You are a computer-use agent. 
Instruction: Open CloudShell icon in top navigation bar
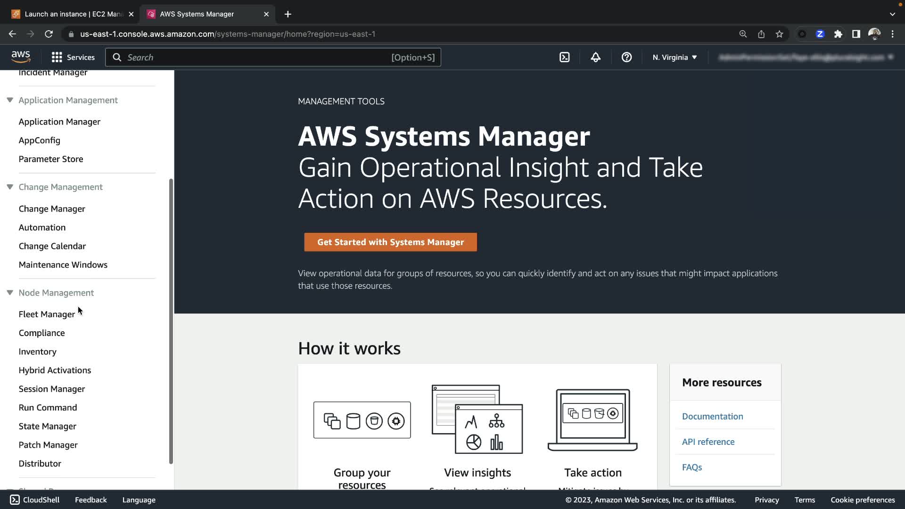[x=564, y=57]
